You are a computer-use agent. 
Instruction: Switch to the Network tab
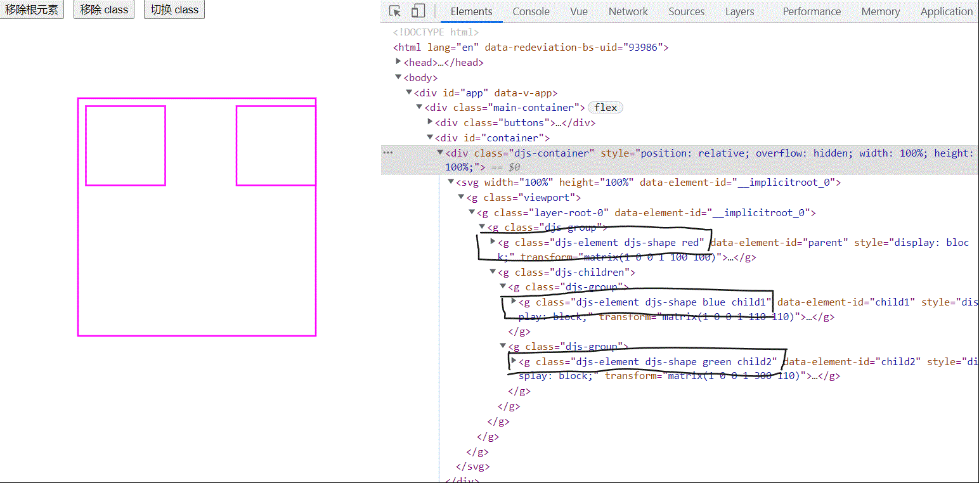628,11
